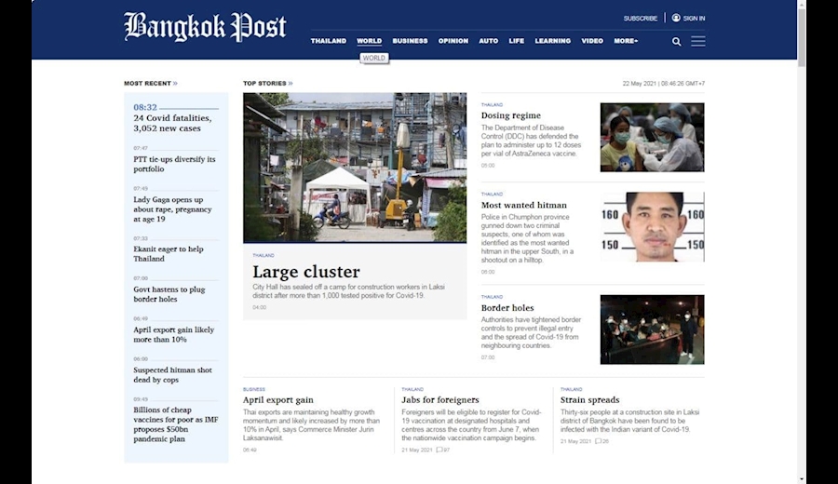The height and width of the screenshot is (484, 838).
Task: Expand the MORE navigation dropdown
Action: (x=625, y=41)
